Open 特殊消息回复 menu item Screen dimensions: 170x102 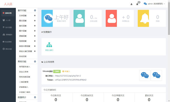(x=25, y=77)
